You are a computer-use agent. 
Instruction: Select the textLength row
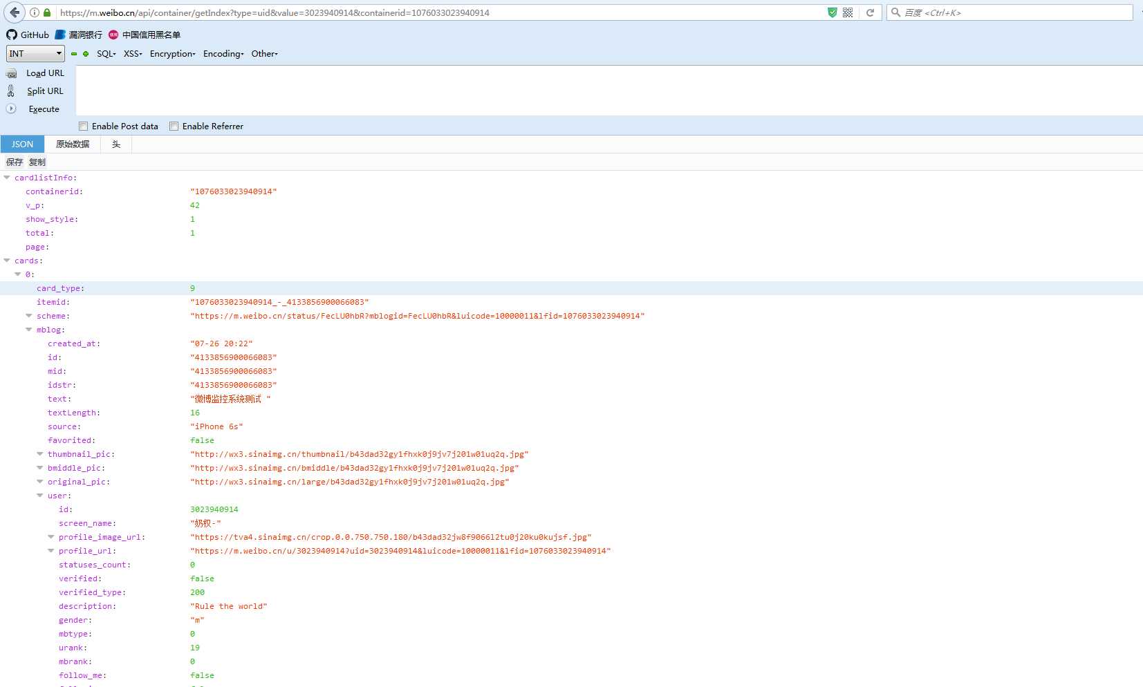571,413
